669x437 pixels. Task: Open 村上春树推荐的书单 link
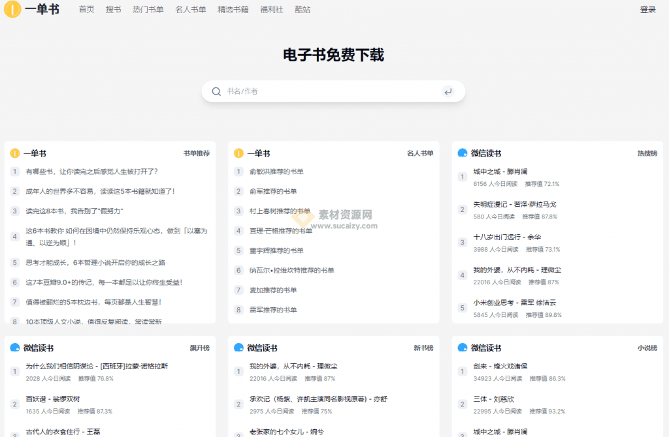[x=280, y=211]
